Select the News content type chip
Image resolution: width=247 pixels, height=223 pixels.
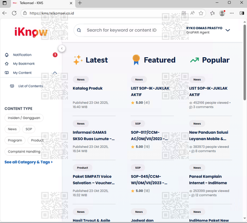tap(12, 129)
